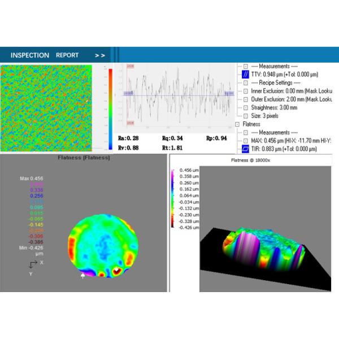The height and width of the screenshot is (339, 339).
Task: Expand the top Measurements node
Action: (x=245, y=66)
